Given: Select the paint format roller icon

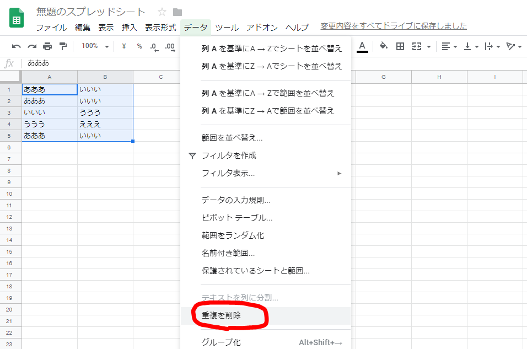Looking at the screenshot, I should 63,46.
